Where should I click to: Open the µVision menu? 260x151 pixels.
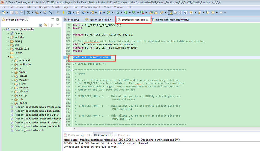pyautogui.click(x=107, y=7)
